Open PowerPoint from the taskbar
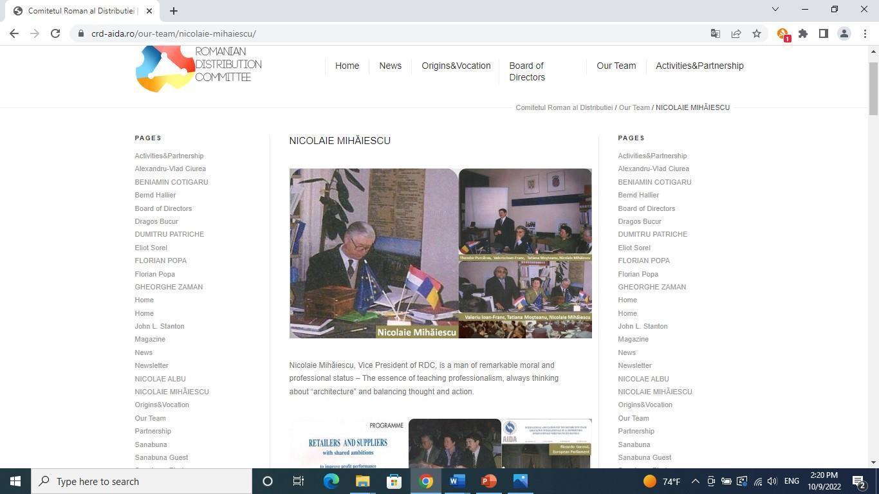The width and height of the screenshot is (879, 494). point(489,481)
